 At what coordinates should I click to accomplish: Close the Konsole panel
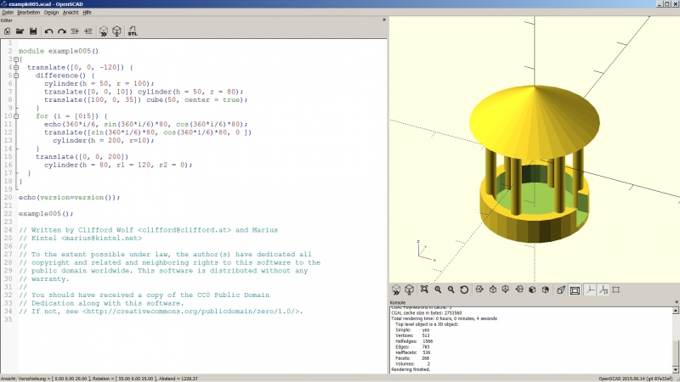click(x=677, y=302)
